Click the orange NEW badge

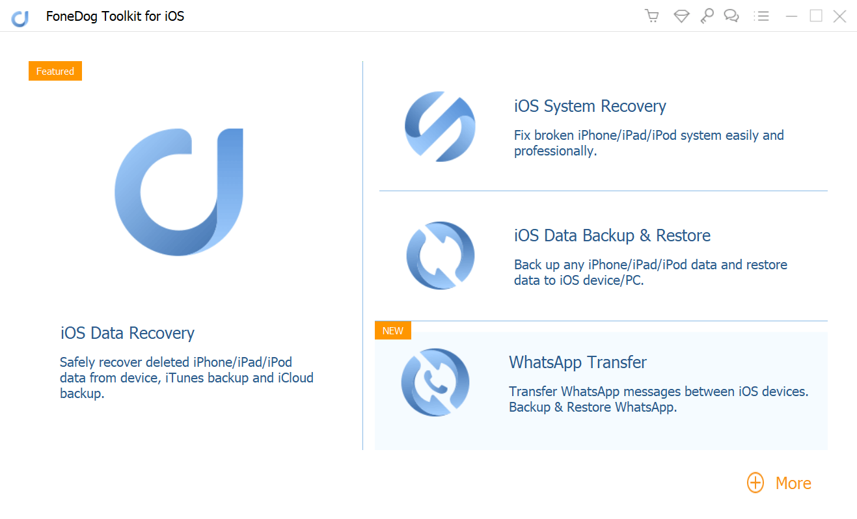tap(393, 330)
